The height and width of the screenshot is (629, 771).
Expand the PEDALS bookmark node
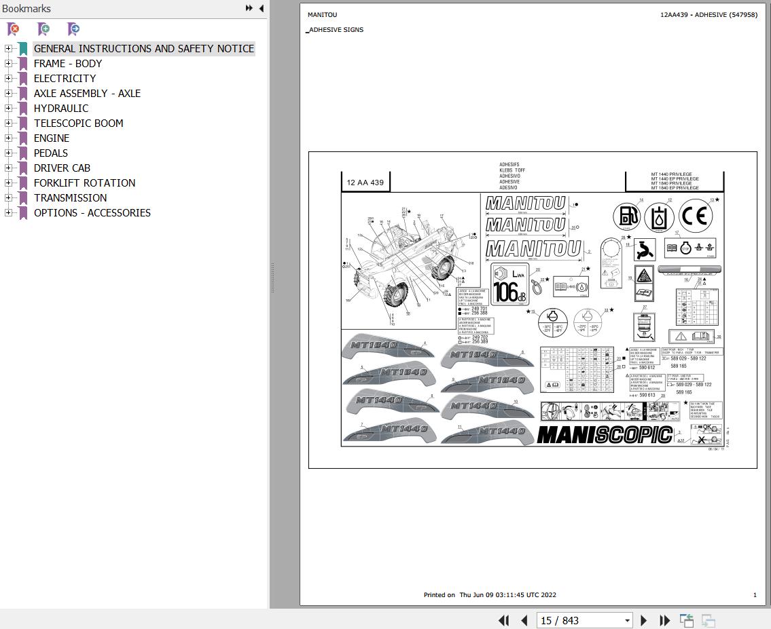pyautogui.click(x=8, y=153)
